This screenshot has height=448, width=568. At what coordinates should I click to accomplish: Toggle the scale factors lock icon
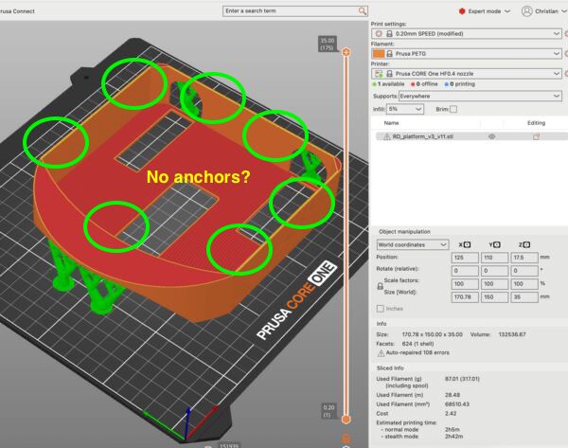pyautogui.click(x=380, y=286)
